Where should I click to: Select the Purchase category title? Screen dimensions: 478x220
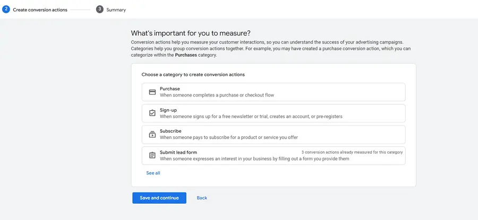[x=170, y=89]
